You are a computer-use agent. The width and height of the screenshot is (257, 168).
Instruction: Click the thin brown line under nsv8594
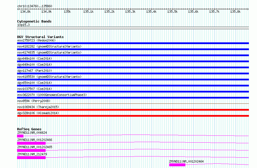point(133,103)
